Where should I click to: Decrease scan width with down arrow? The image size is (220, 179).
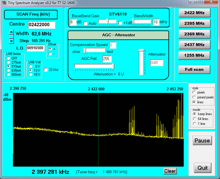(11, 41)
